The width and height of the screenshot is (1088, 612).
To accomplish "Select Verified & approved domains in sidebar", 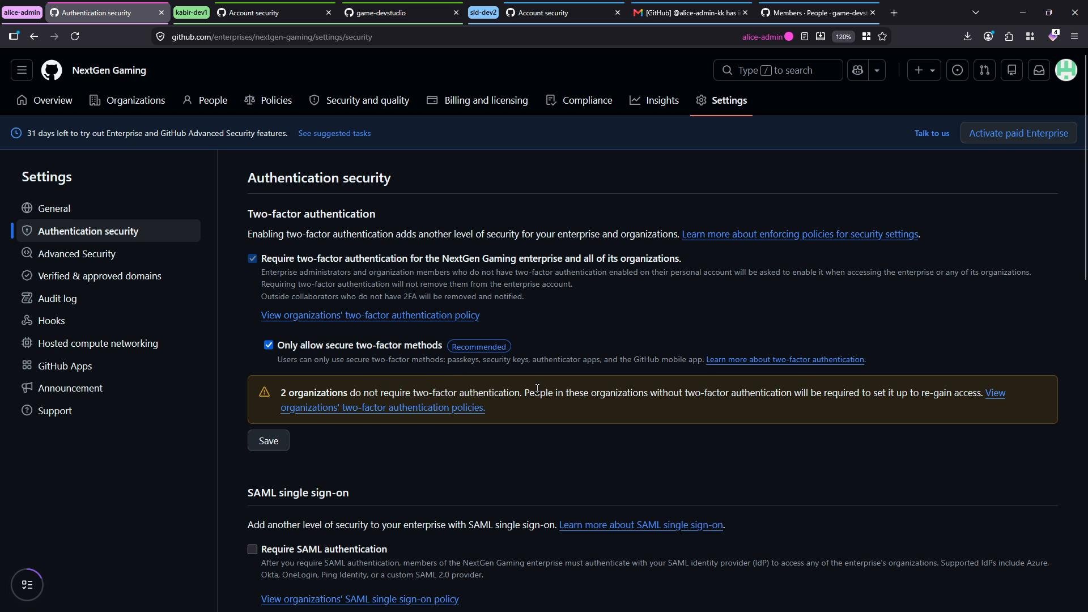I will pos(108,276).
